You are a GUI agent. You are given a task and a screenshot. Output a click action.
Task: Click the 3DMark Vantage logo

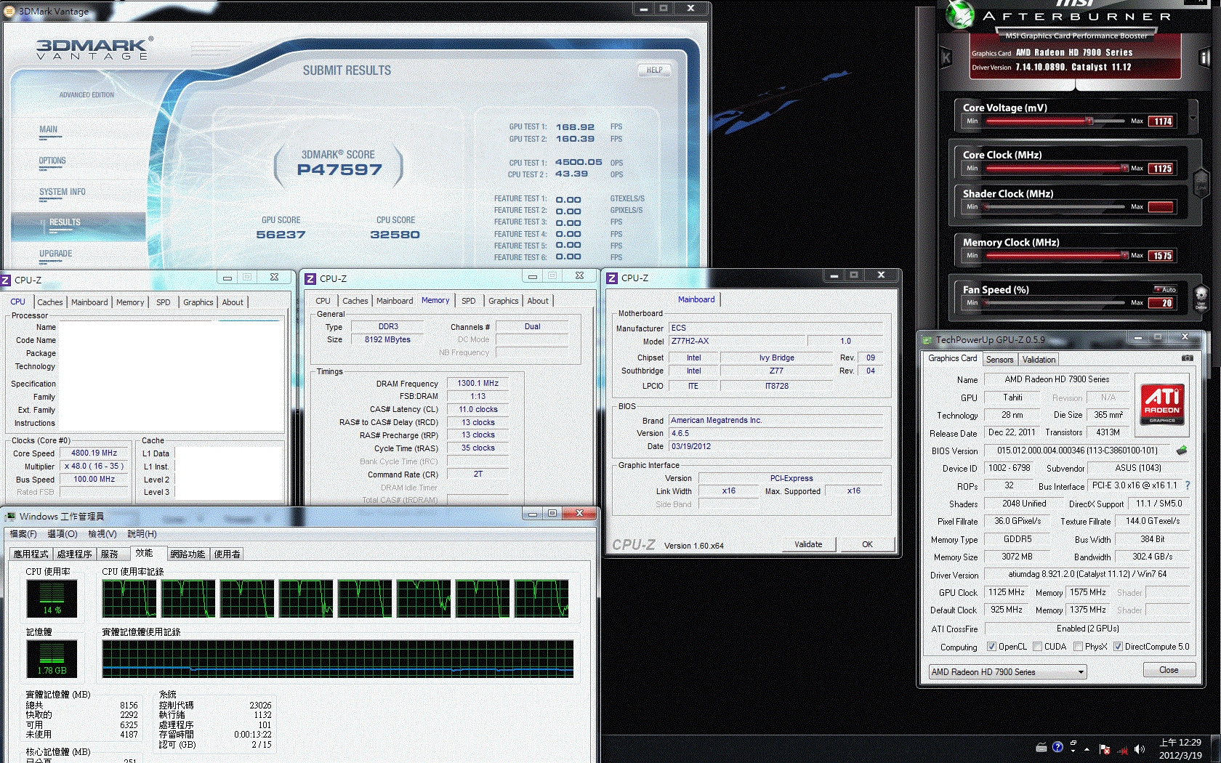[x=95, y=48]
